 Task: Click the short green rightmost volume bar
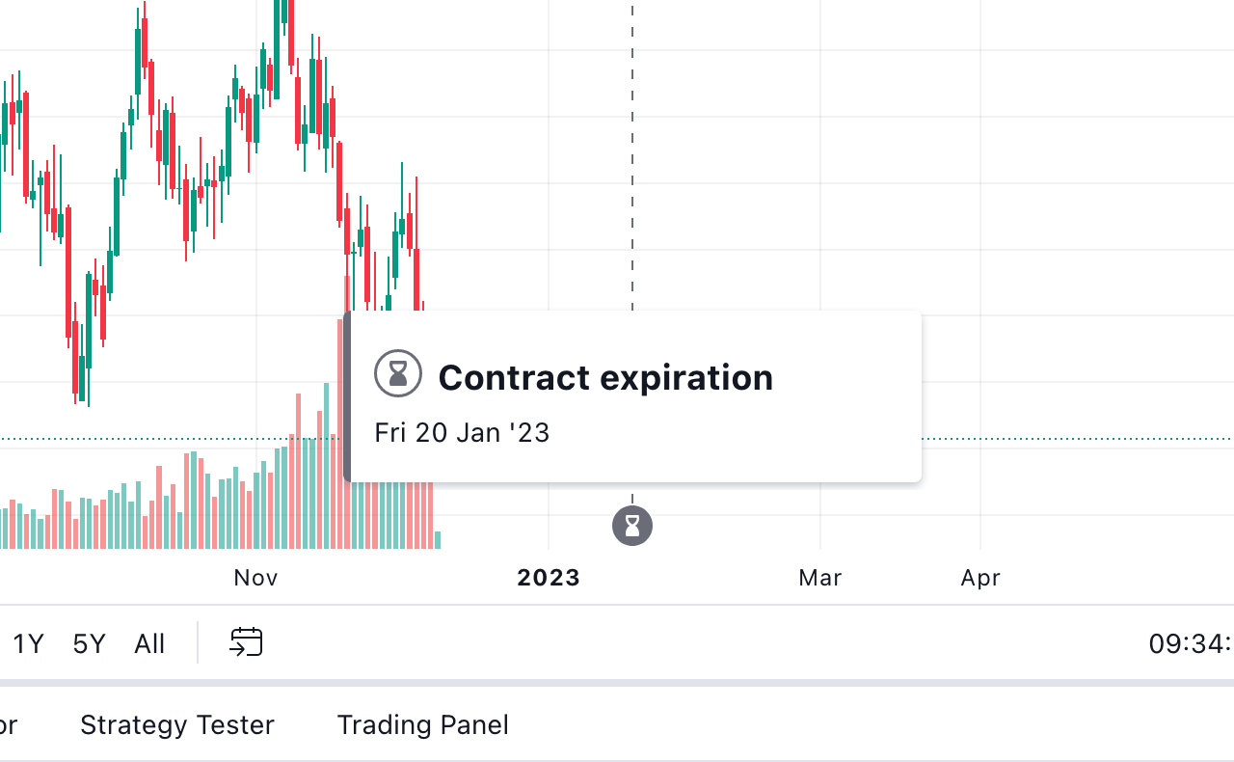[x=438, y=540]
